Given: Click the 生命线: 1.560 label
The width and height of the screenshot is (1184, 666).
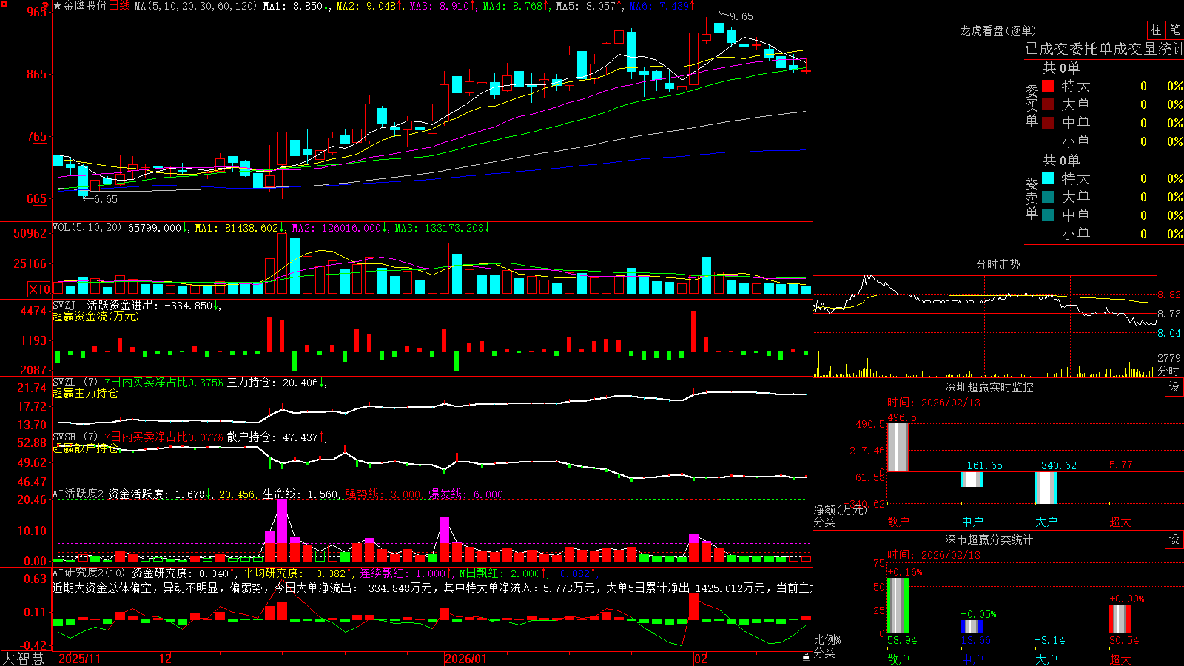Looking at the screenshot, I should coord(301,494).
